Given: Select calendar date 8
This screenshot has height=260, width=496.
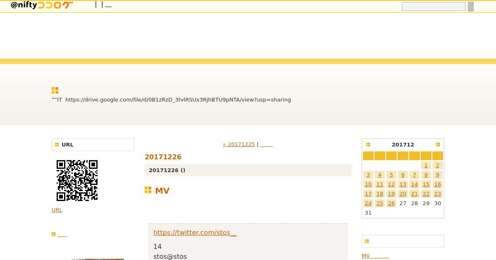Looking at the screenshot, I should pyautogui.click(x=426, y=175).
